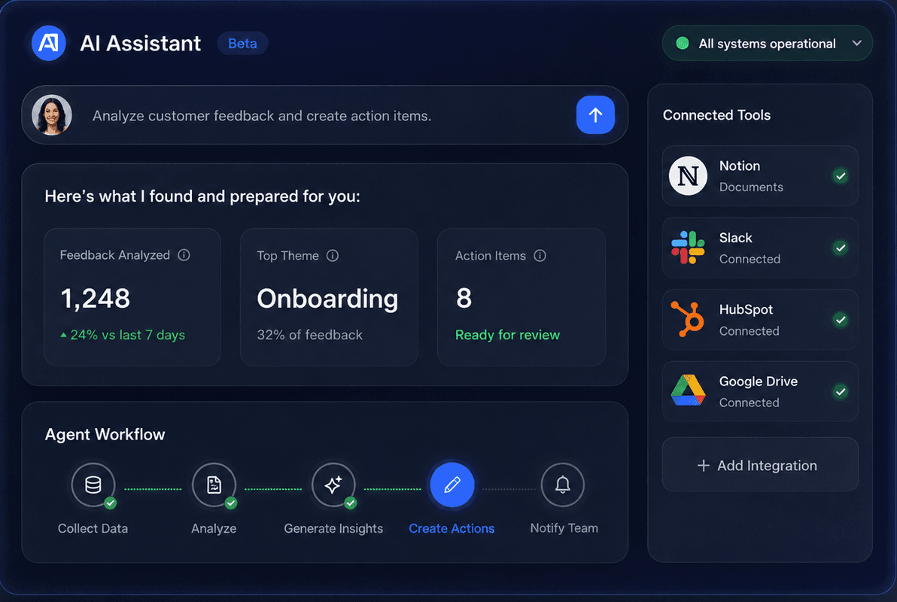Click the 32% of feedback text
The image size is (897, 602).
[x=309, y=335]
